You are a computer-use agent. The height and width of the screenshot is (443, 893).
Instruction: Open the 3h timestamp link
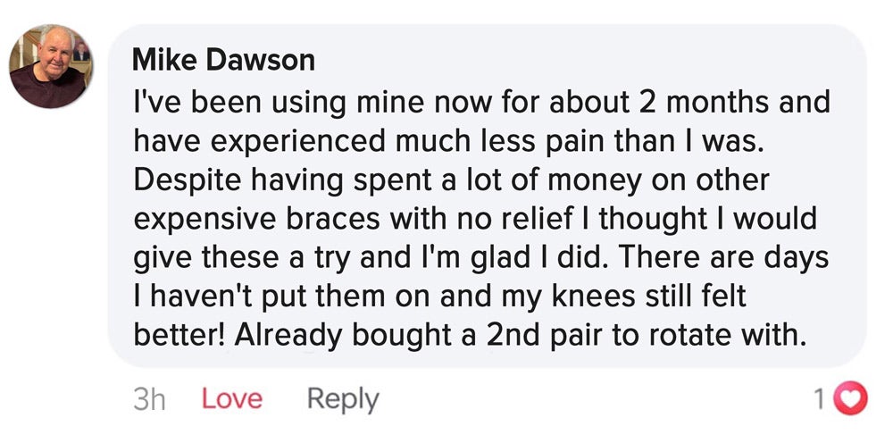coord(149,400)
